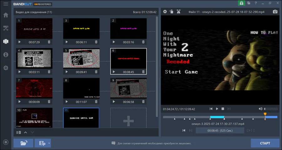Open Settings gear in the sidebar
Screen dimensions: 282x150
6,68
